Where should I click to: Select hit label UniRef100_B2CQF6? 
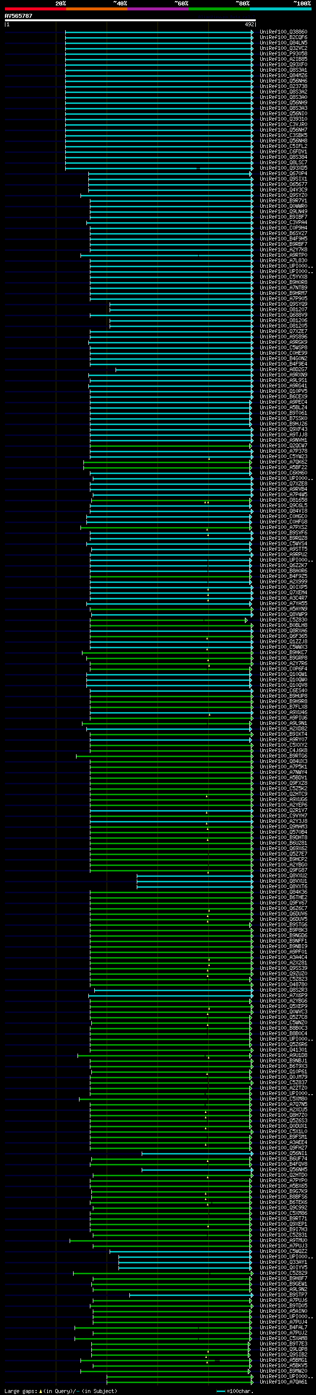283,38
